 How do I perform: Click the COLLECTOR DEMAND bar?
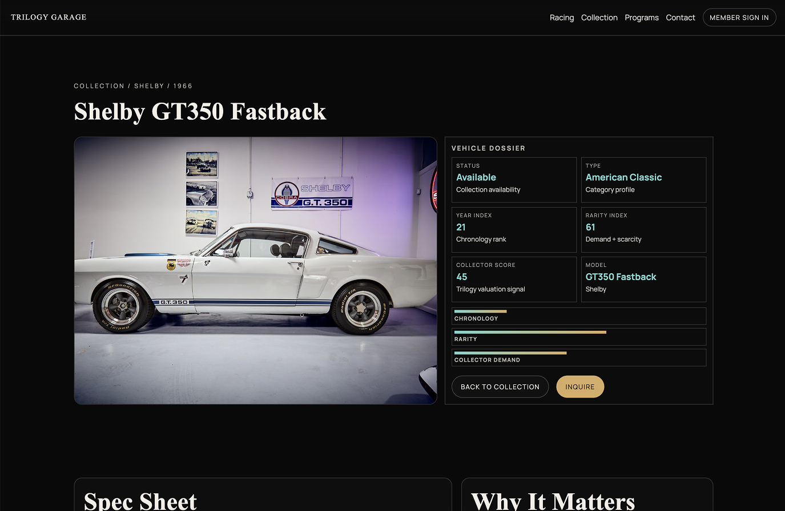[x=579, y=357]
